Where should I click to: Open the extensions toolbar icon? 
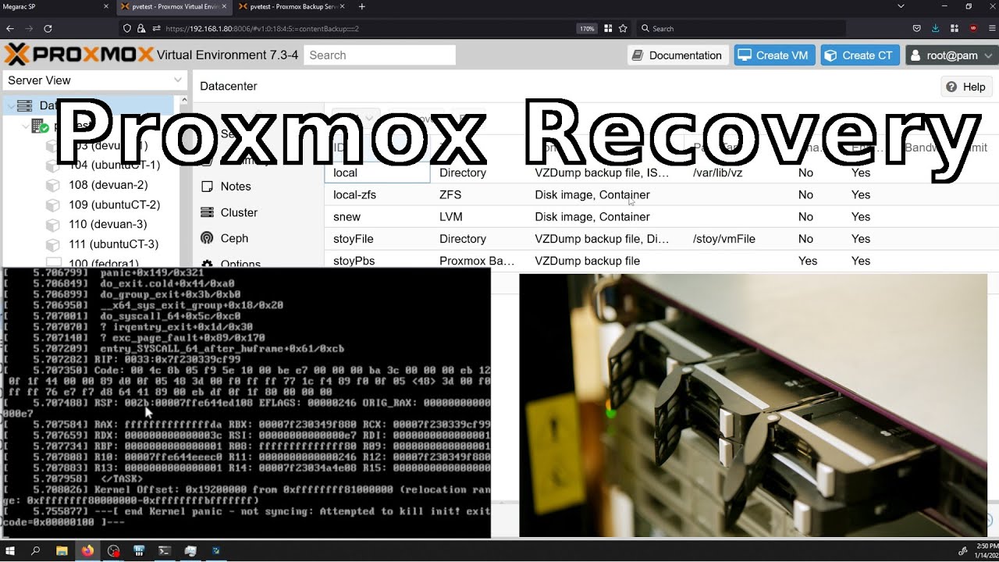[955, 28]
